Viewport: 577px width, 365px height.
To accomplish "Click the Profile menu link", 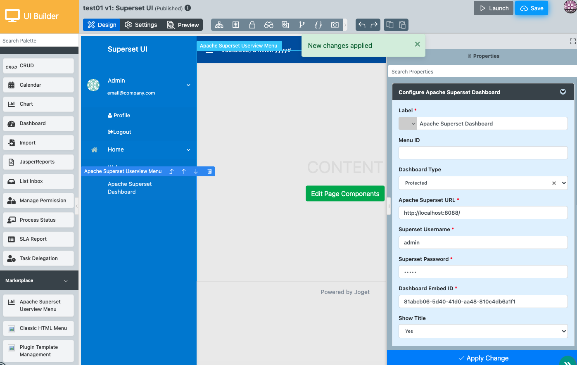I will point(119,116).
